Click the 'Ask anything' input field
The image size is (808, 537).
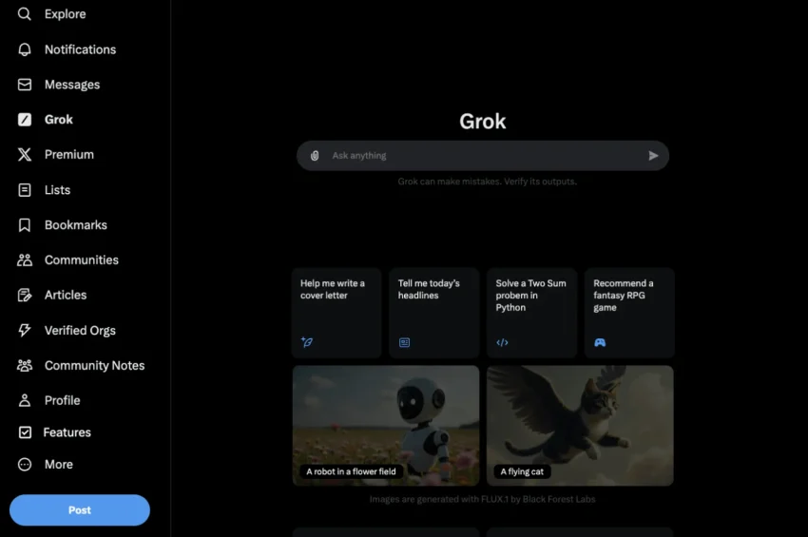click(x=480, y=156)
